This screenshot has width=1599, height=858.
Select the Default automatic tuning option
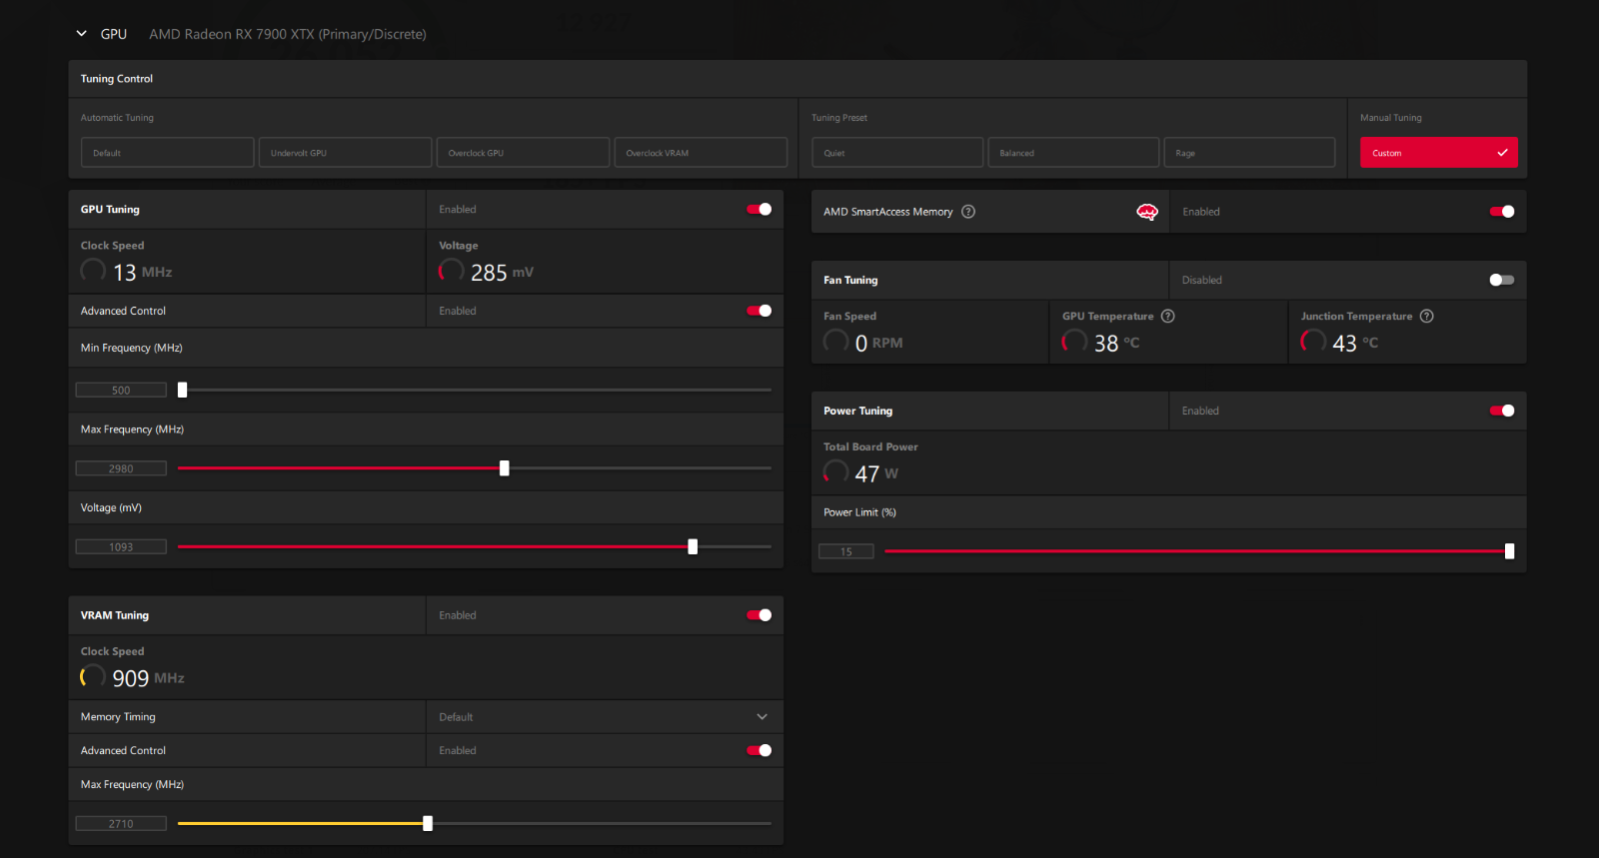[167, 153]
